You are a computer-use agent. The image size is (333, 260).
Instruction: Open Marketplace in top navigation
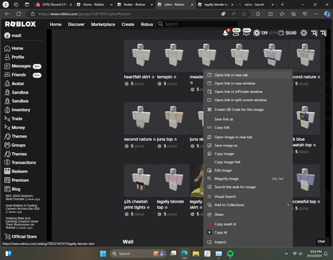pos(103,25)
